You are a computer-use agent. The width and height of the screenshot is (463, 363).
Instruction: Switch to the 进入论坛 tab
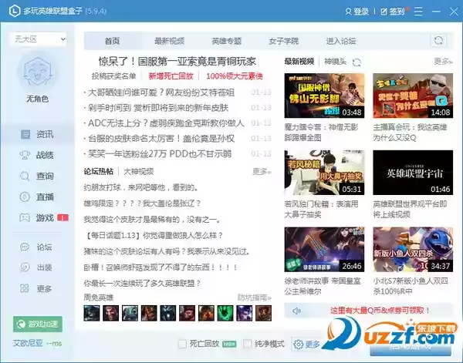click(341, 41)
